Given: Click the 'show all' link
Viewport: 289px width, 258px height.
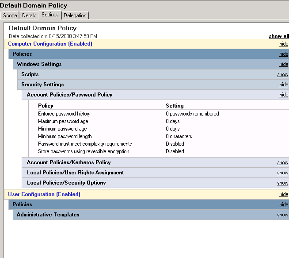Looking at the screenshot, I should [x=279, y=36].
